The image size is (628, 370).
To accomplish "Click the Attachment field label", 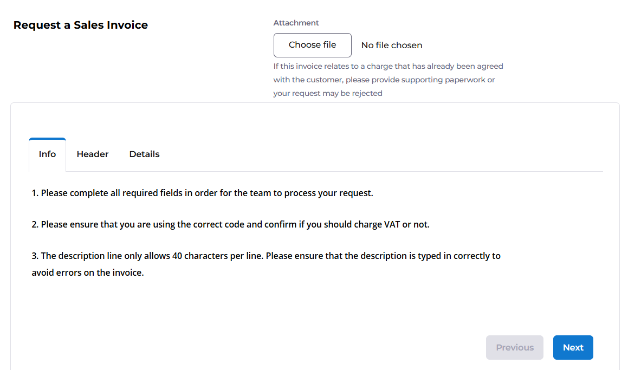I will (x=296, y=23).
